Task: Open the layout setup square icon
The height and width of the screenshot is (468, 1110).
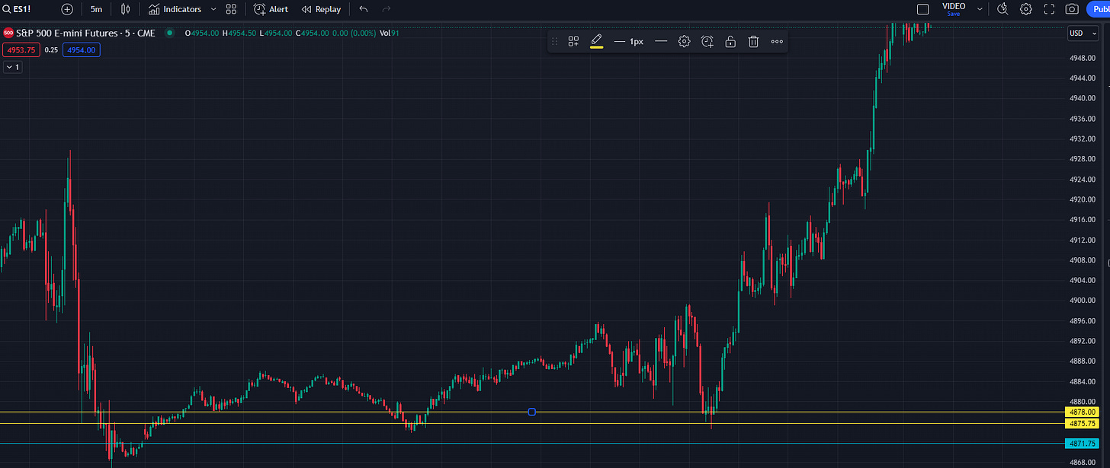Action: click(x=922, y=9)
